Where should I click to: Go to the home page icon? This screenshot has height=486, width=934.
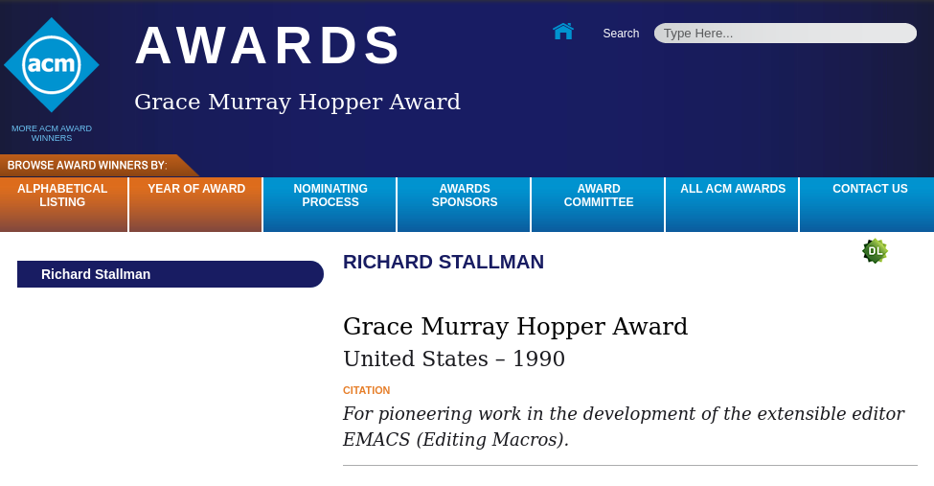point(562,32)
